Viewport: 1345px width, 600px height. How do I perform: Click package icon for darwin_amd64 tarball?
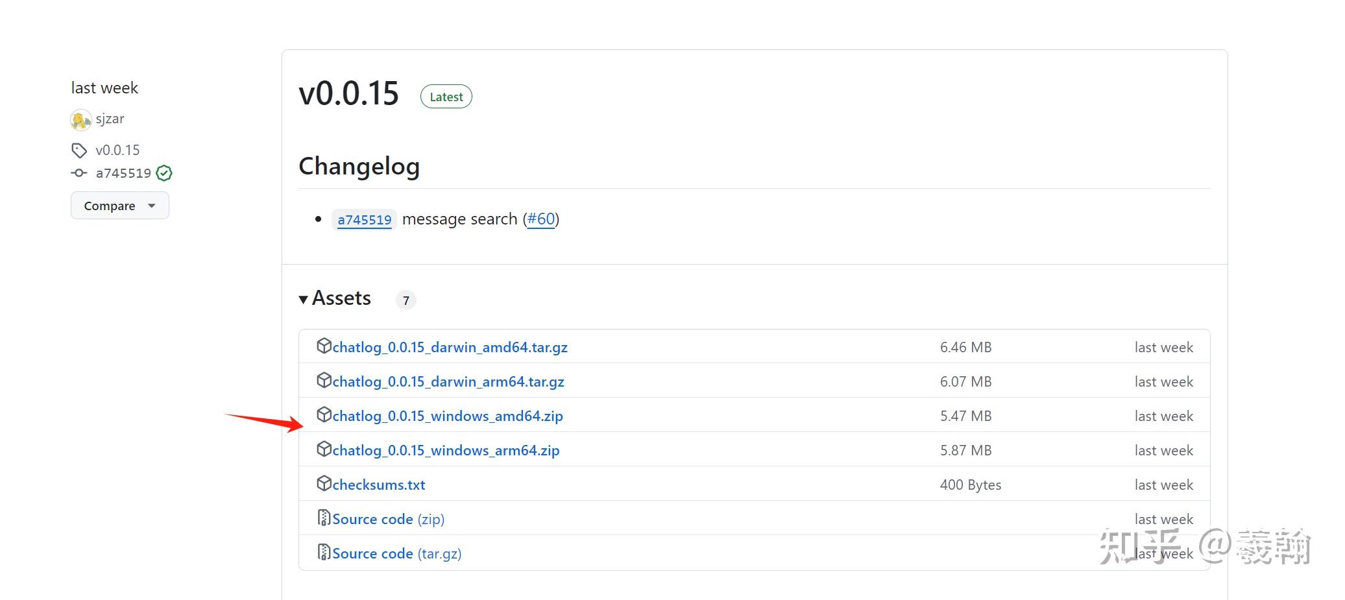(324, 346)
